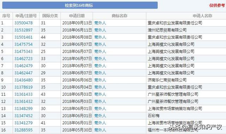Click the 检索到16件商标 result banner

click(80, 5)
